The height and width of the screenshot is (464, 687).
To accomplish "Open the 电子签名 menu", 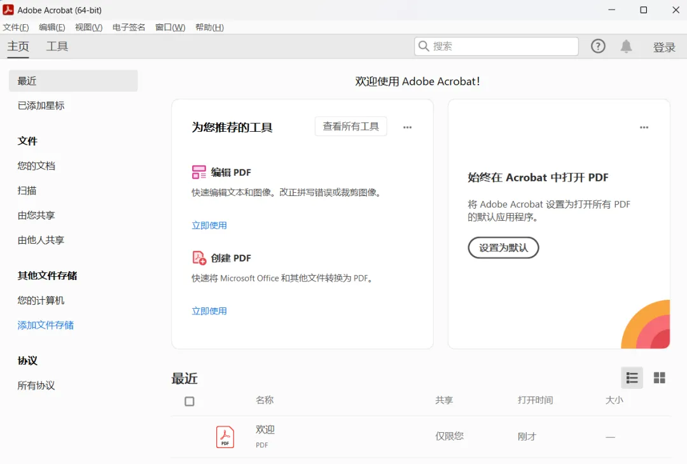I will 128,27.
